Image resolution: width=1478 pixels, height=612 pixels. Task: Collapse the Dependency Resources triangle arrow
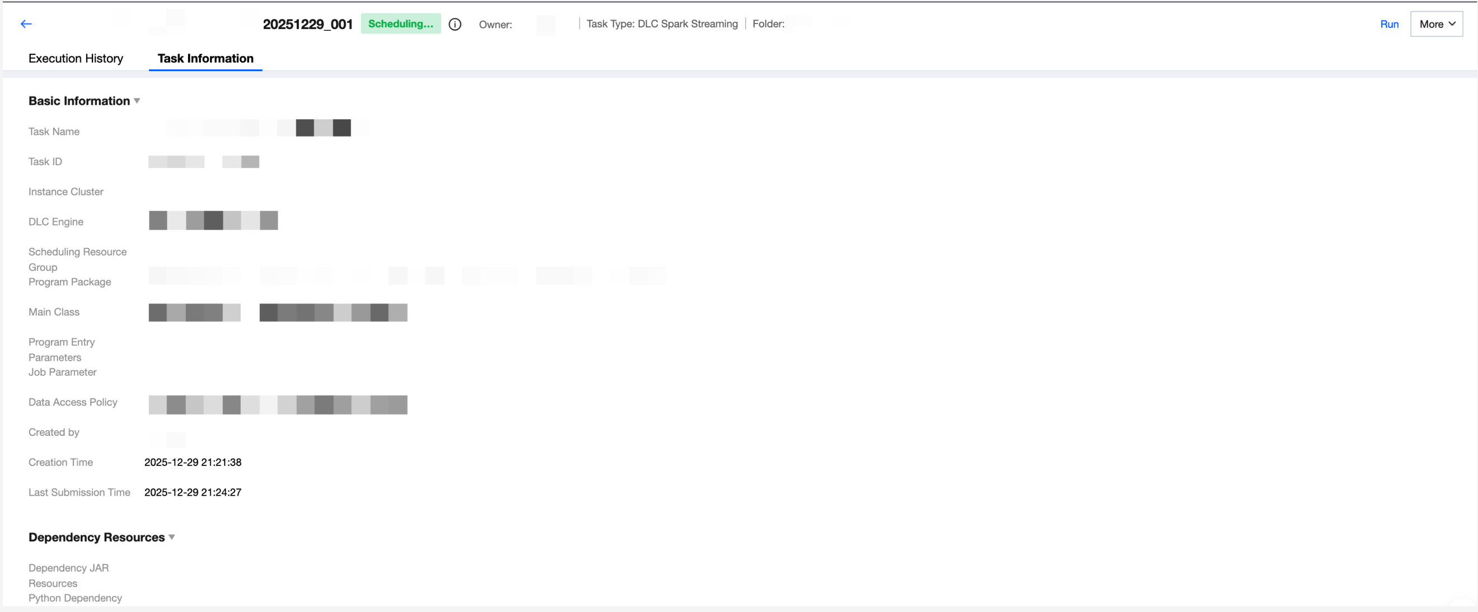coord(171,538)
